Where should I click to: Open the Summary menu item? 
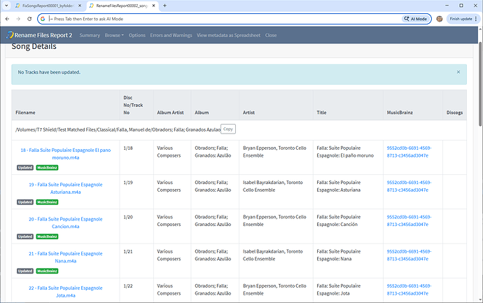pyautogui.click(x=90, y=35)
